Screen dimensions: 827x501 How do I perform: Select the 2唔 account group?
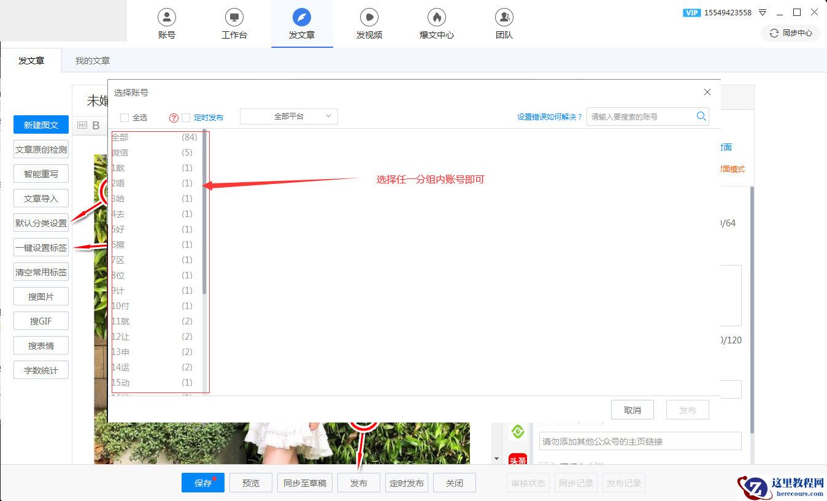point(156,183)
